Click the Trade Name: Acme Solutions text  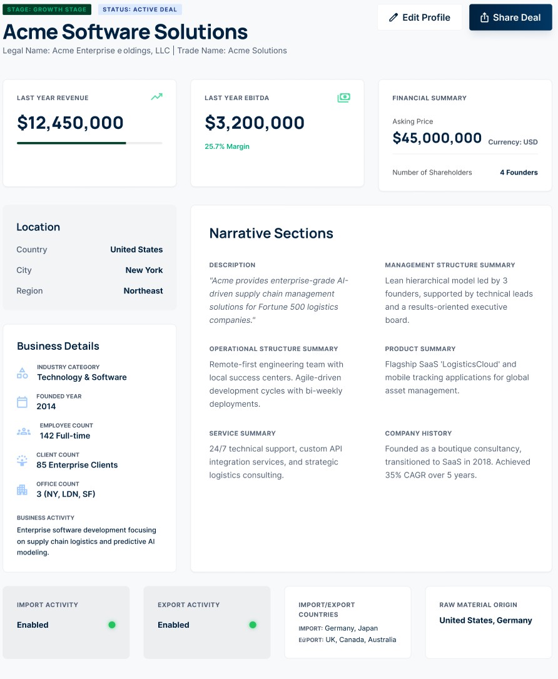coord(232,51)
